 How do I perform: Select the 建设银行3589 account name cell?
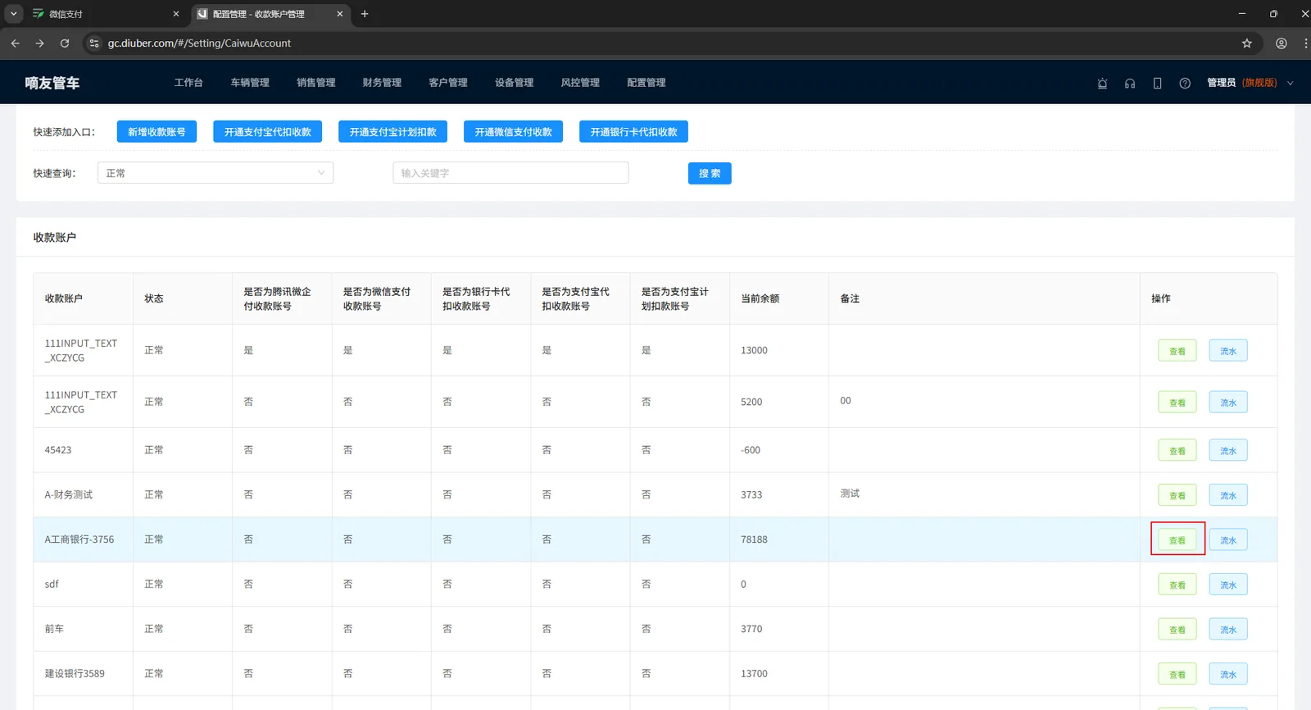tap(83, 674)
